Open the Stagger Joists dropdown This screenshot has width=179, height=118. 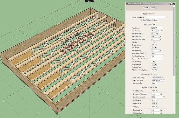pyautogui.click(x=154, y=45)
